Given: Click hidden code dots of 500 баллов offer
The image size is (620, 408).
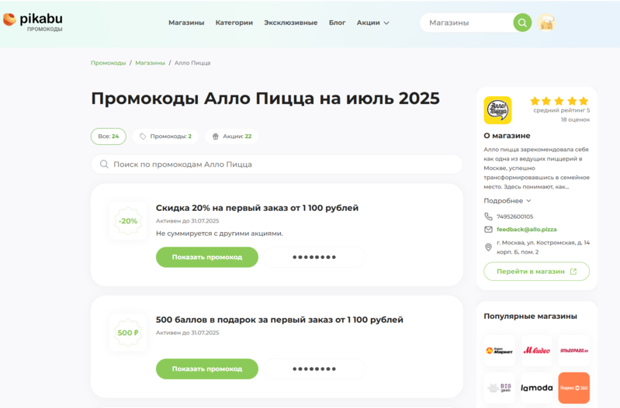Looking at the screenshot, I should pos(314,369).
